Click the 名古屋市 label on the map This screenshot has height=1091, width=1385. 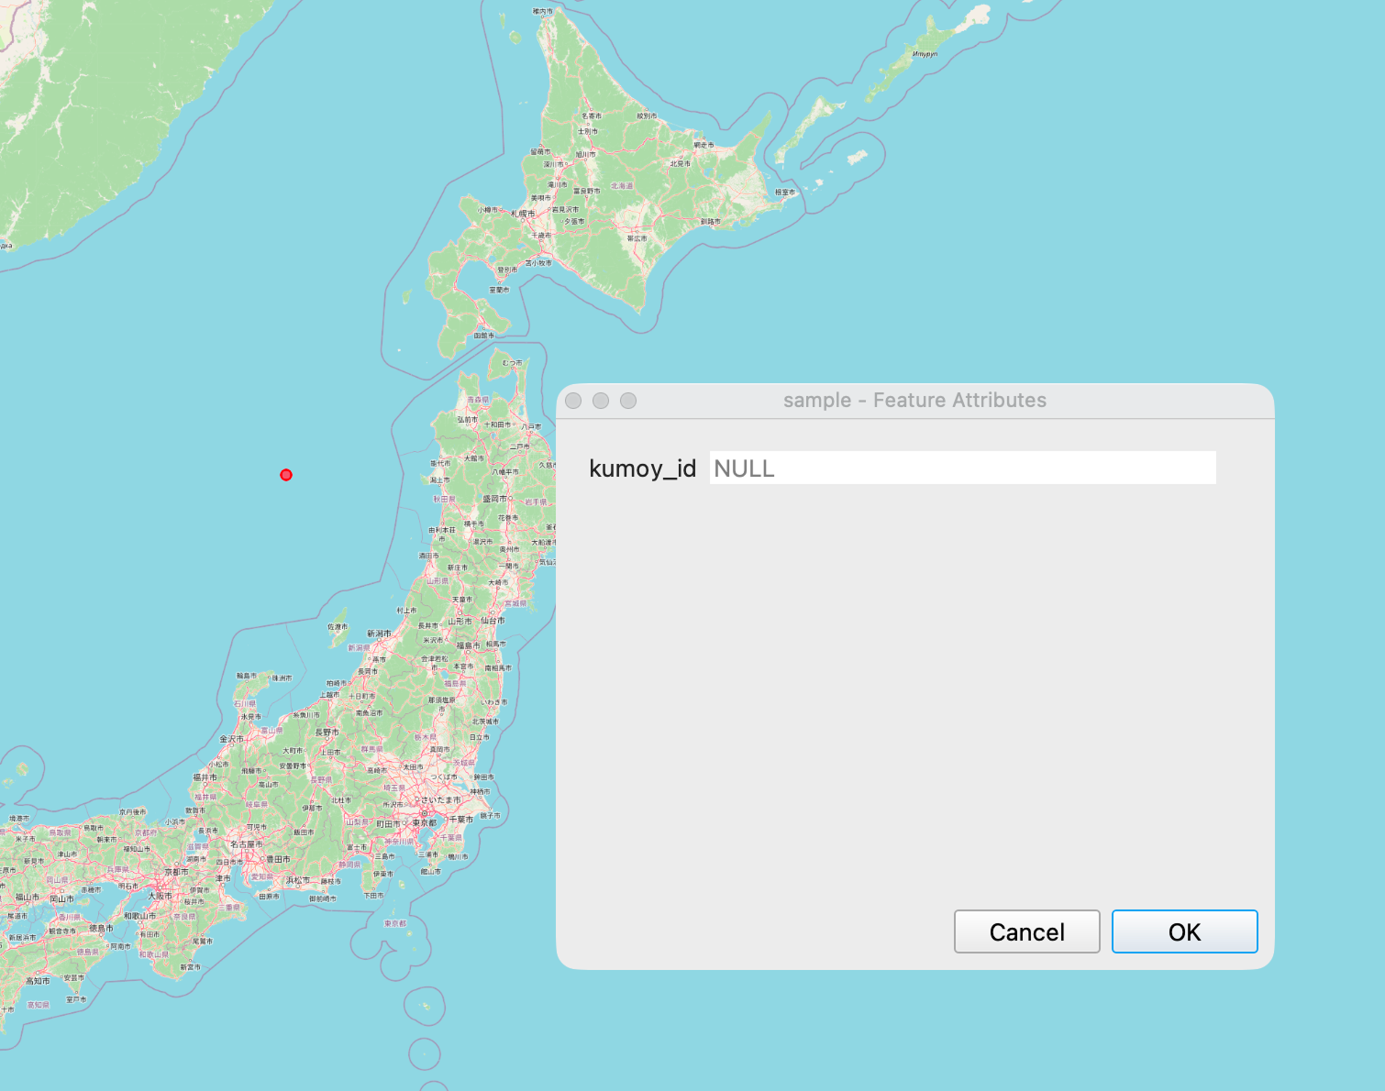tap(247, 843)
